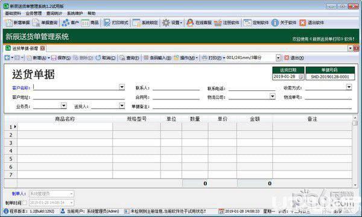Click 查询(F) search in document toolbar

[x=130, y=58]
